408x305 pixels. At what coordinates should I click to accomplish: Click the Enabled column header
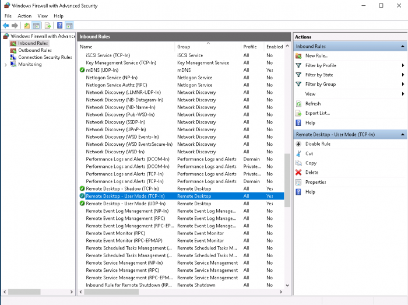pyautogui.click(x=275, y=47)
